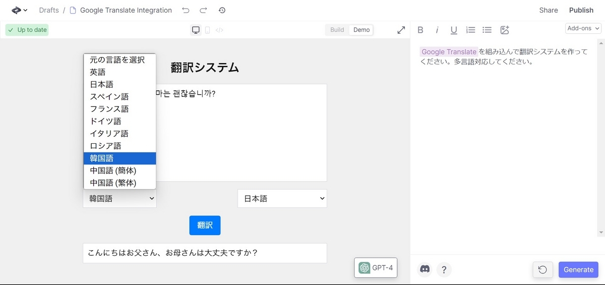Insert bulleted list
The width and height of the screenshot is (605, 285).
pyautogui.click(x=487, y=30)
